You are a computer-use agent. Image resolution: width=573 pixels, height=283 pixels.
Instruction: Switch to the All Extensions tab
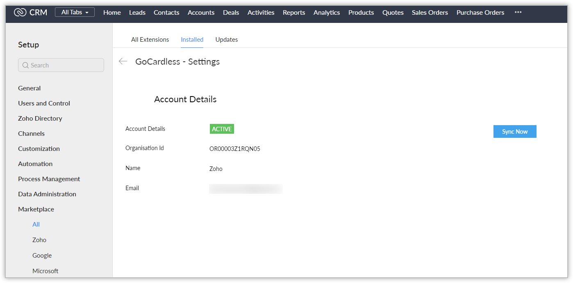[150, 40]
